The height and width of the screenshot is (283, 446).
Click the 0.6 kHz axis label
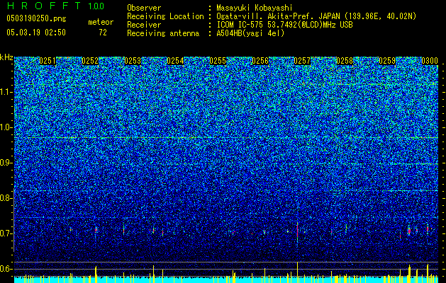pos(6,269)
